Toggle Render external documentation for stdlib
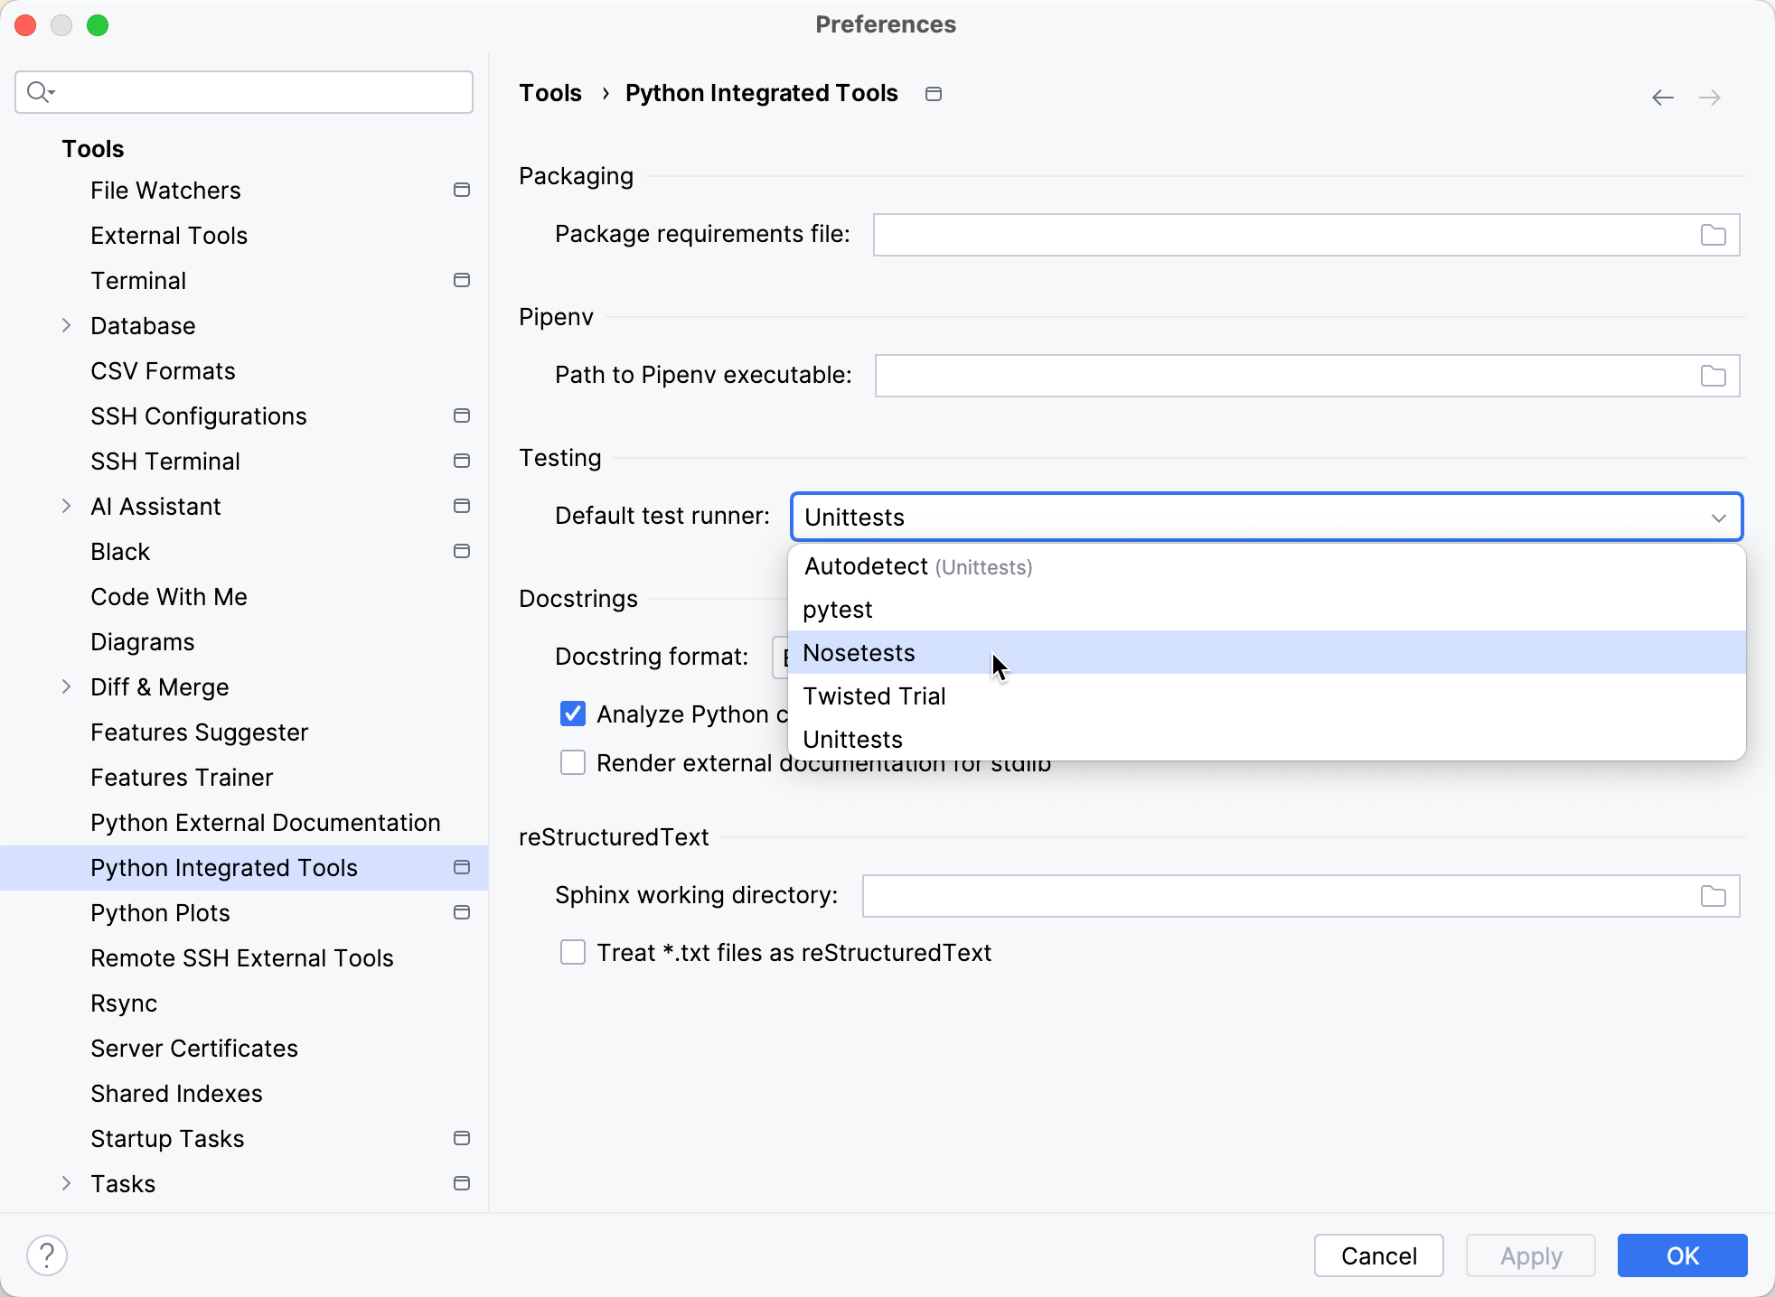This screenshot has height=1297, width=1775. coord(572,764)
